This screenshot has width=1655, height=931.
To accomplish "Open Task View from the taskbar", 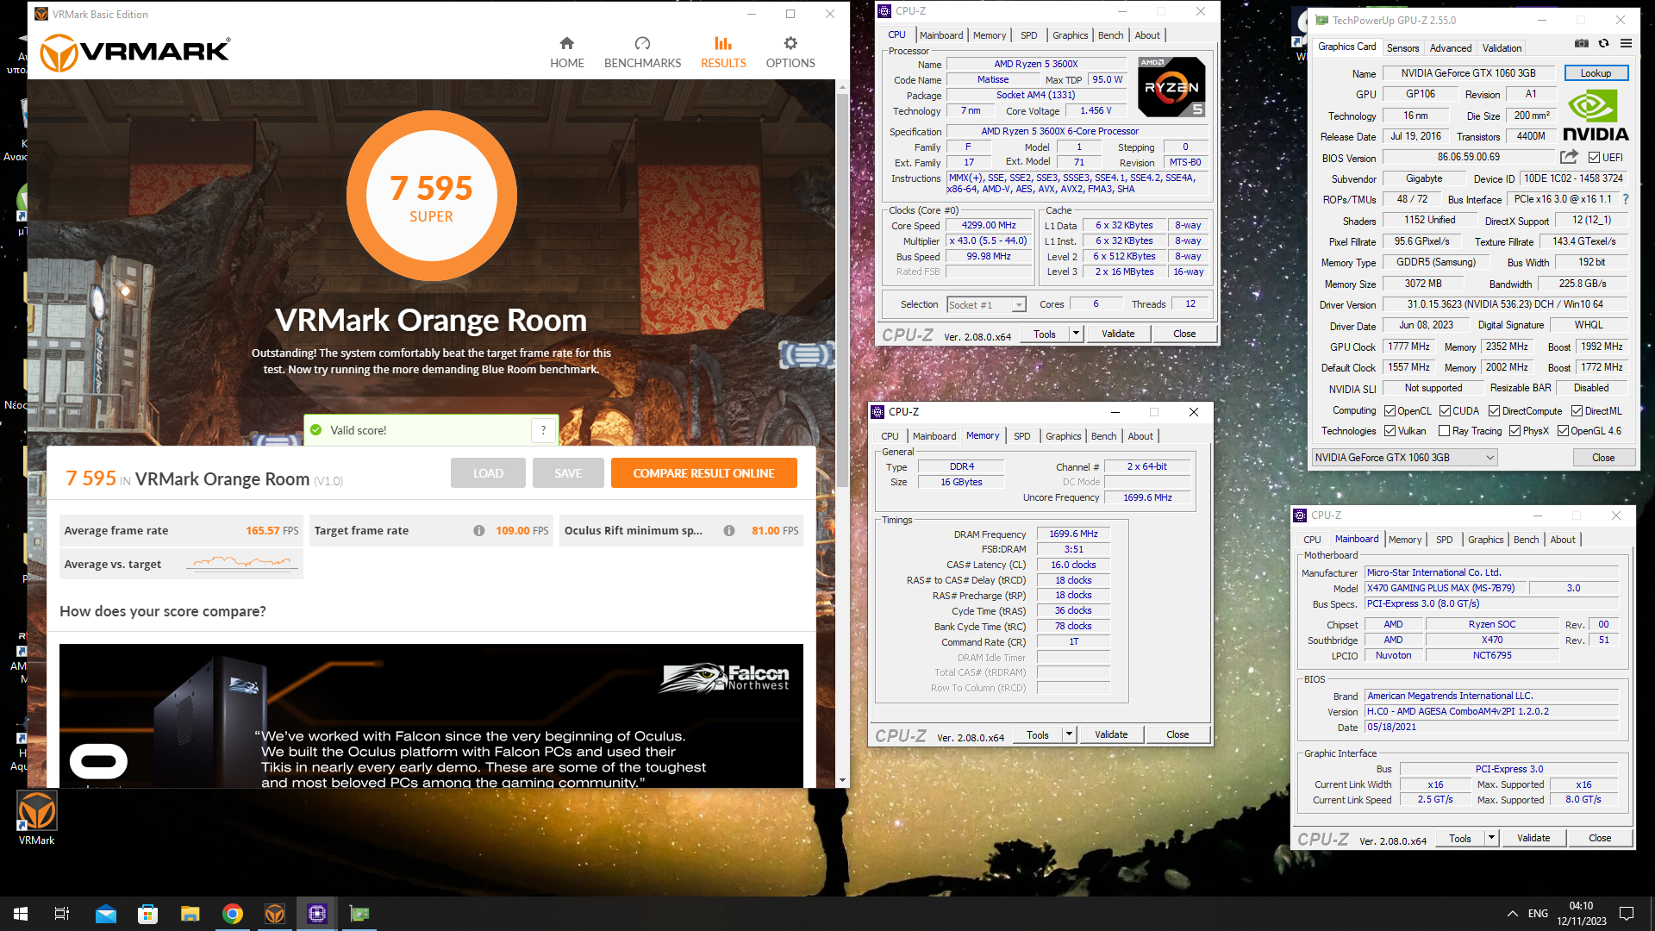I will pos(62,914).
